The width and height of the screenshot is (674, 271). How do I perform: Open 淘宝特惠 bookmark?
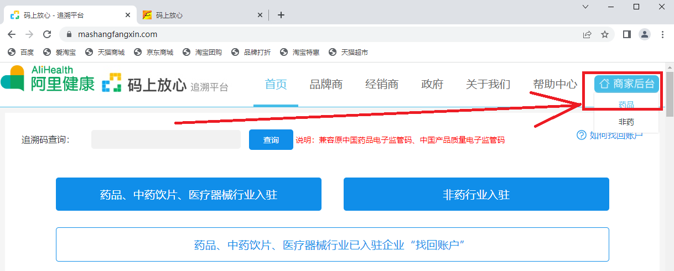click(x=300, y=53)
